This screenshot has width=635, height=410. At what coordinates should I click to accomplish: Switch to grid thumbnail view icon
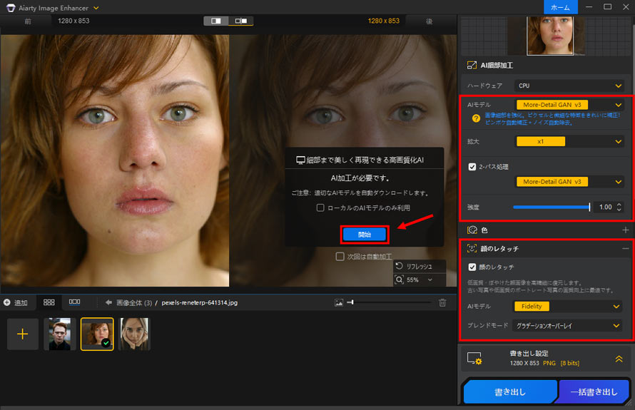[49, 302]
